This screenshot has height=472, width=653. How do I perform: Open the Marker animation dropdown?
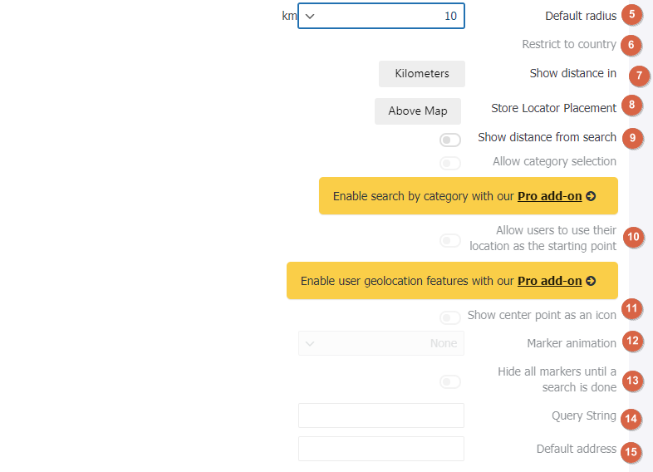pyautogui.click(x=381, y=343)
